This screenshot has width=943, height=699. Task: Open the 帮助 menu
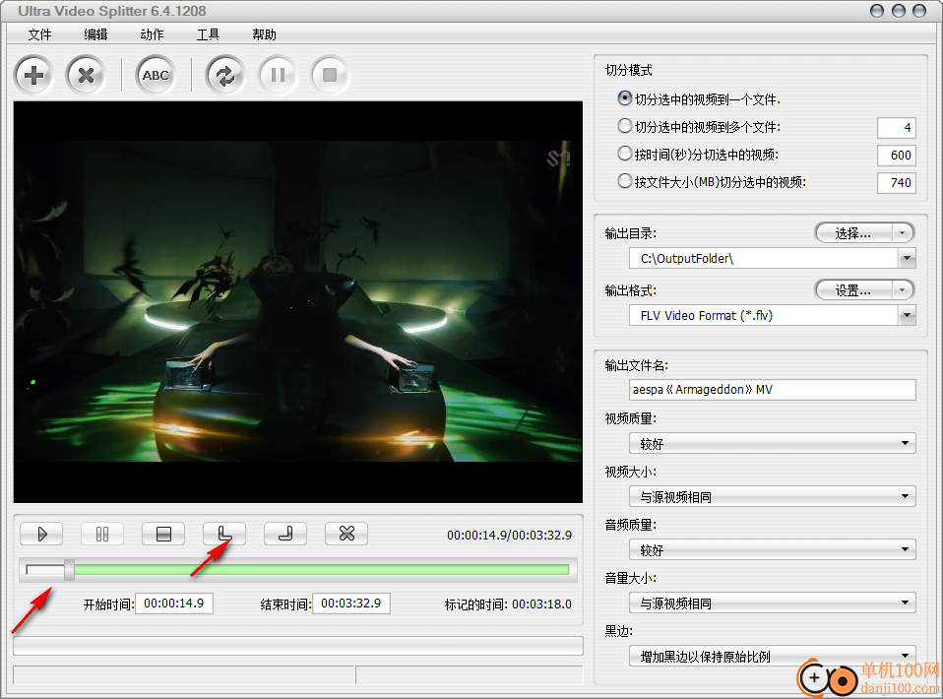(x=264, y=34)
